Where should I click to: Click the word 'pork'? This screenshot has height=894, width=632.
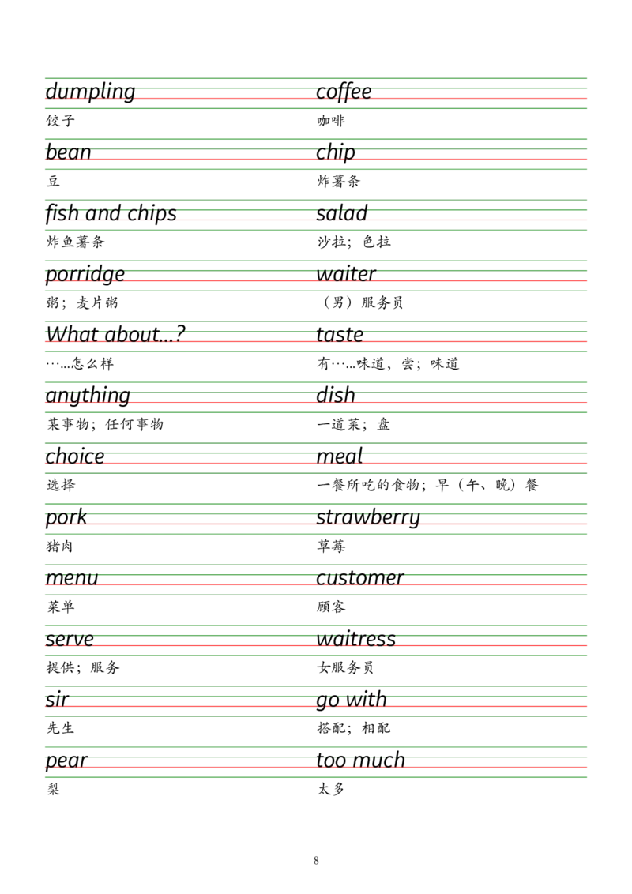click(x=66, y=518)
